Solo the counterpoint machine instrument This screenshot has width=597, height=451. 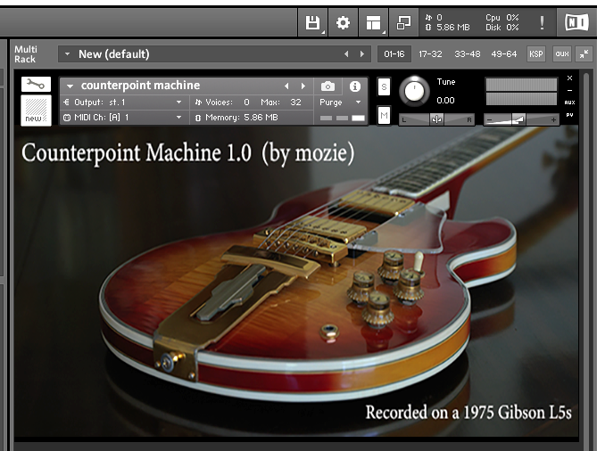click(x=384, y=86)
